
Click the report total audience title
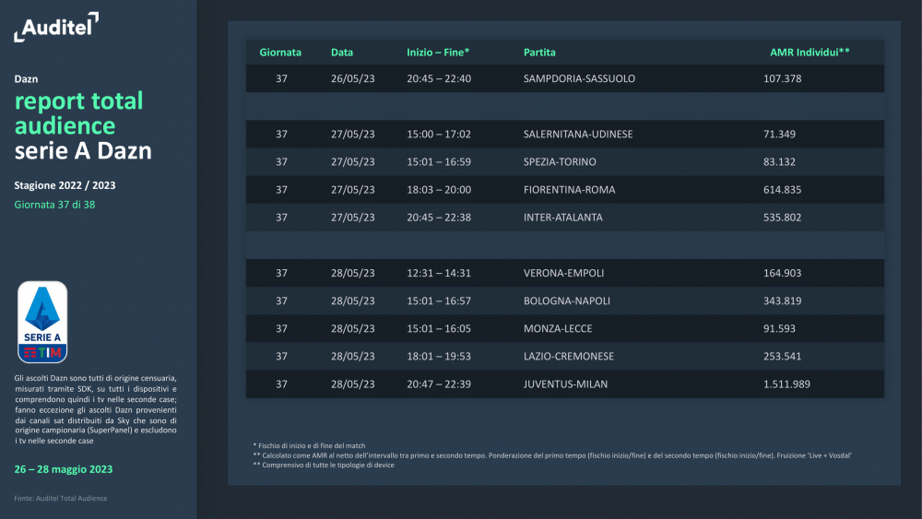point(78,112)
